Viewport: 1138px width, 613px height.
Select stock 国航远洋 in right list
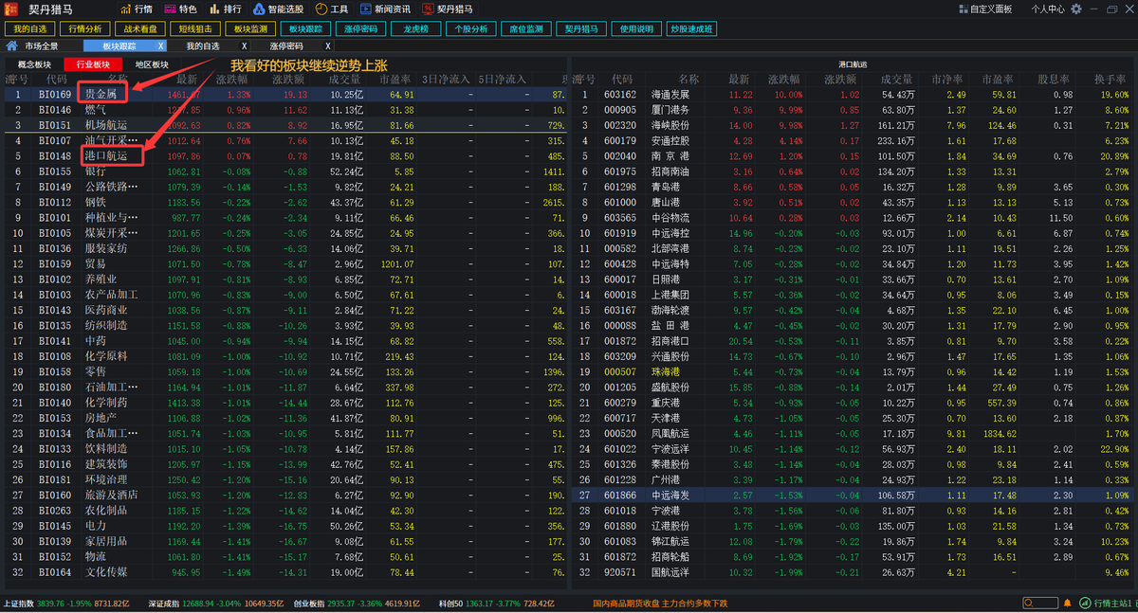853,572
